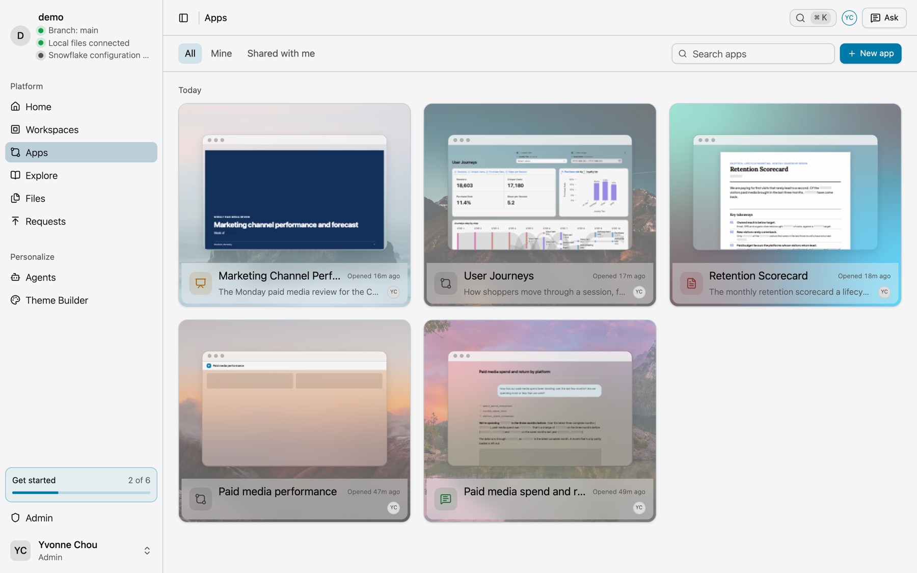Open the Paid media performance thumbnail

click(x=294, y=408)
